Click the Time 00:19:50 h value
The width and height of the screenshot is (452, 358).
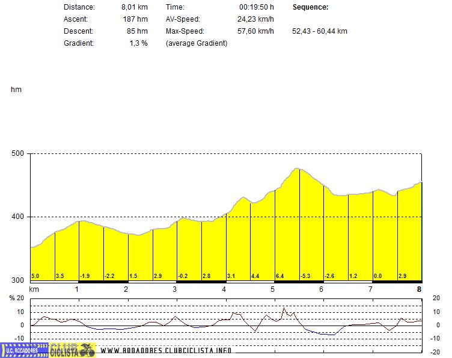coord(256,7)
